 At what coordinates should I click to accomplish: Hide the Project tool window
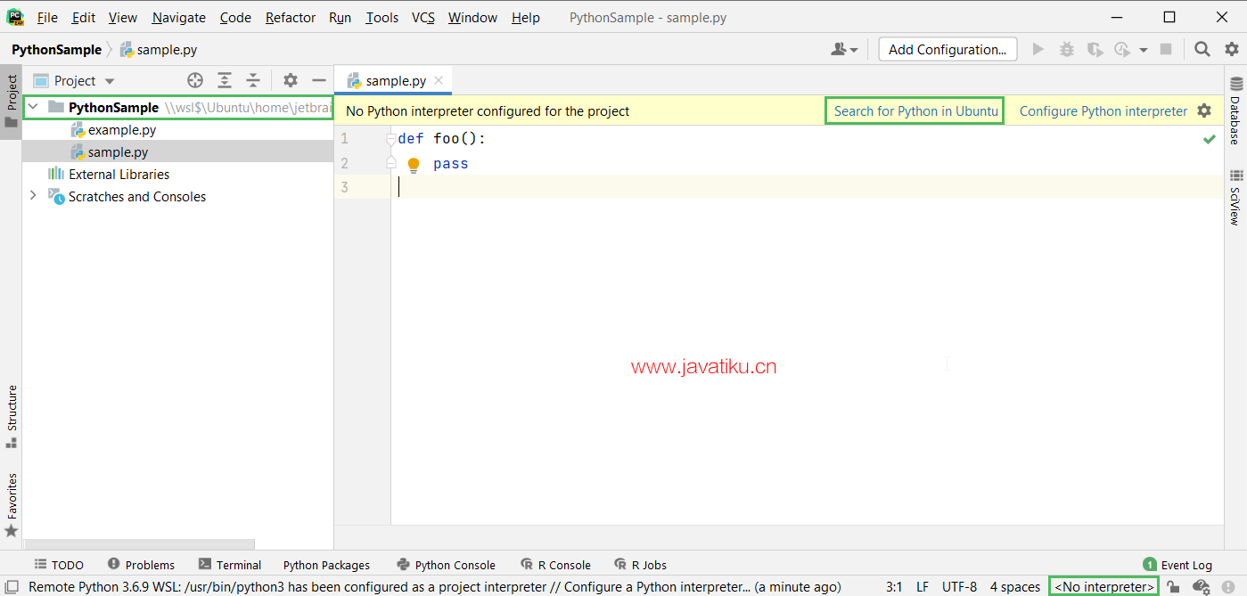pos(319,80)
